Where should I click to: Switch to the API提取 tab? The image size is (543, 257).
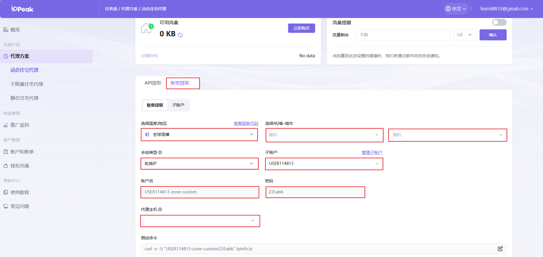(153, 83)
